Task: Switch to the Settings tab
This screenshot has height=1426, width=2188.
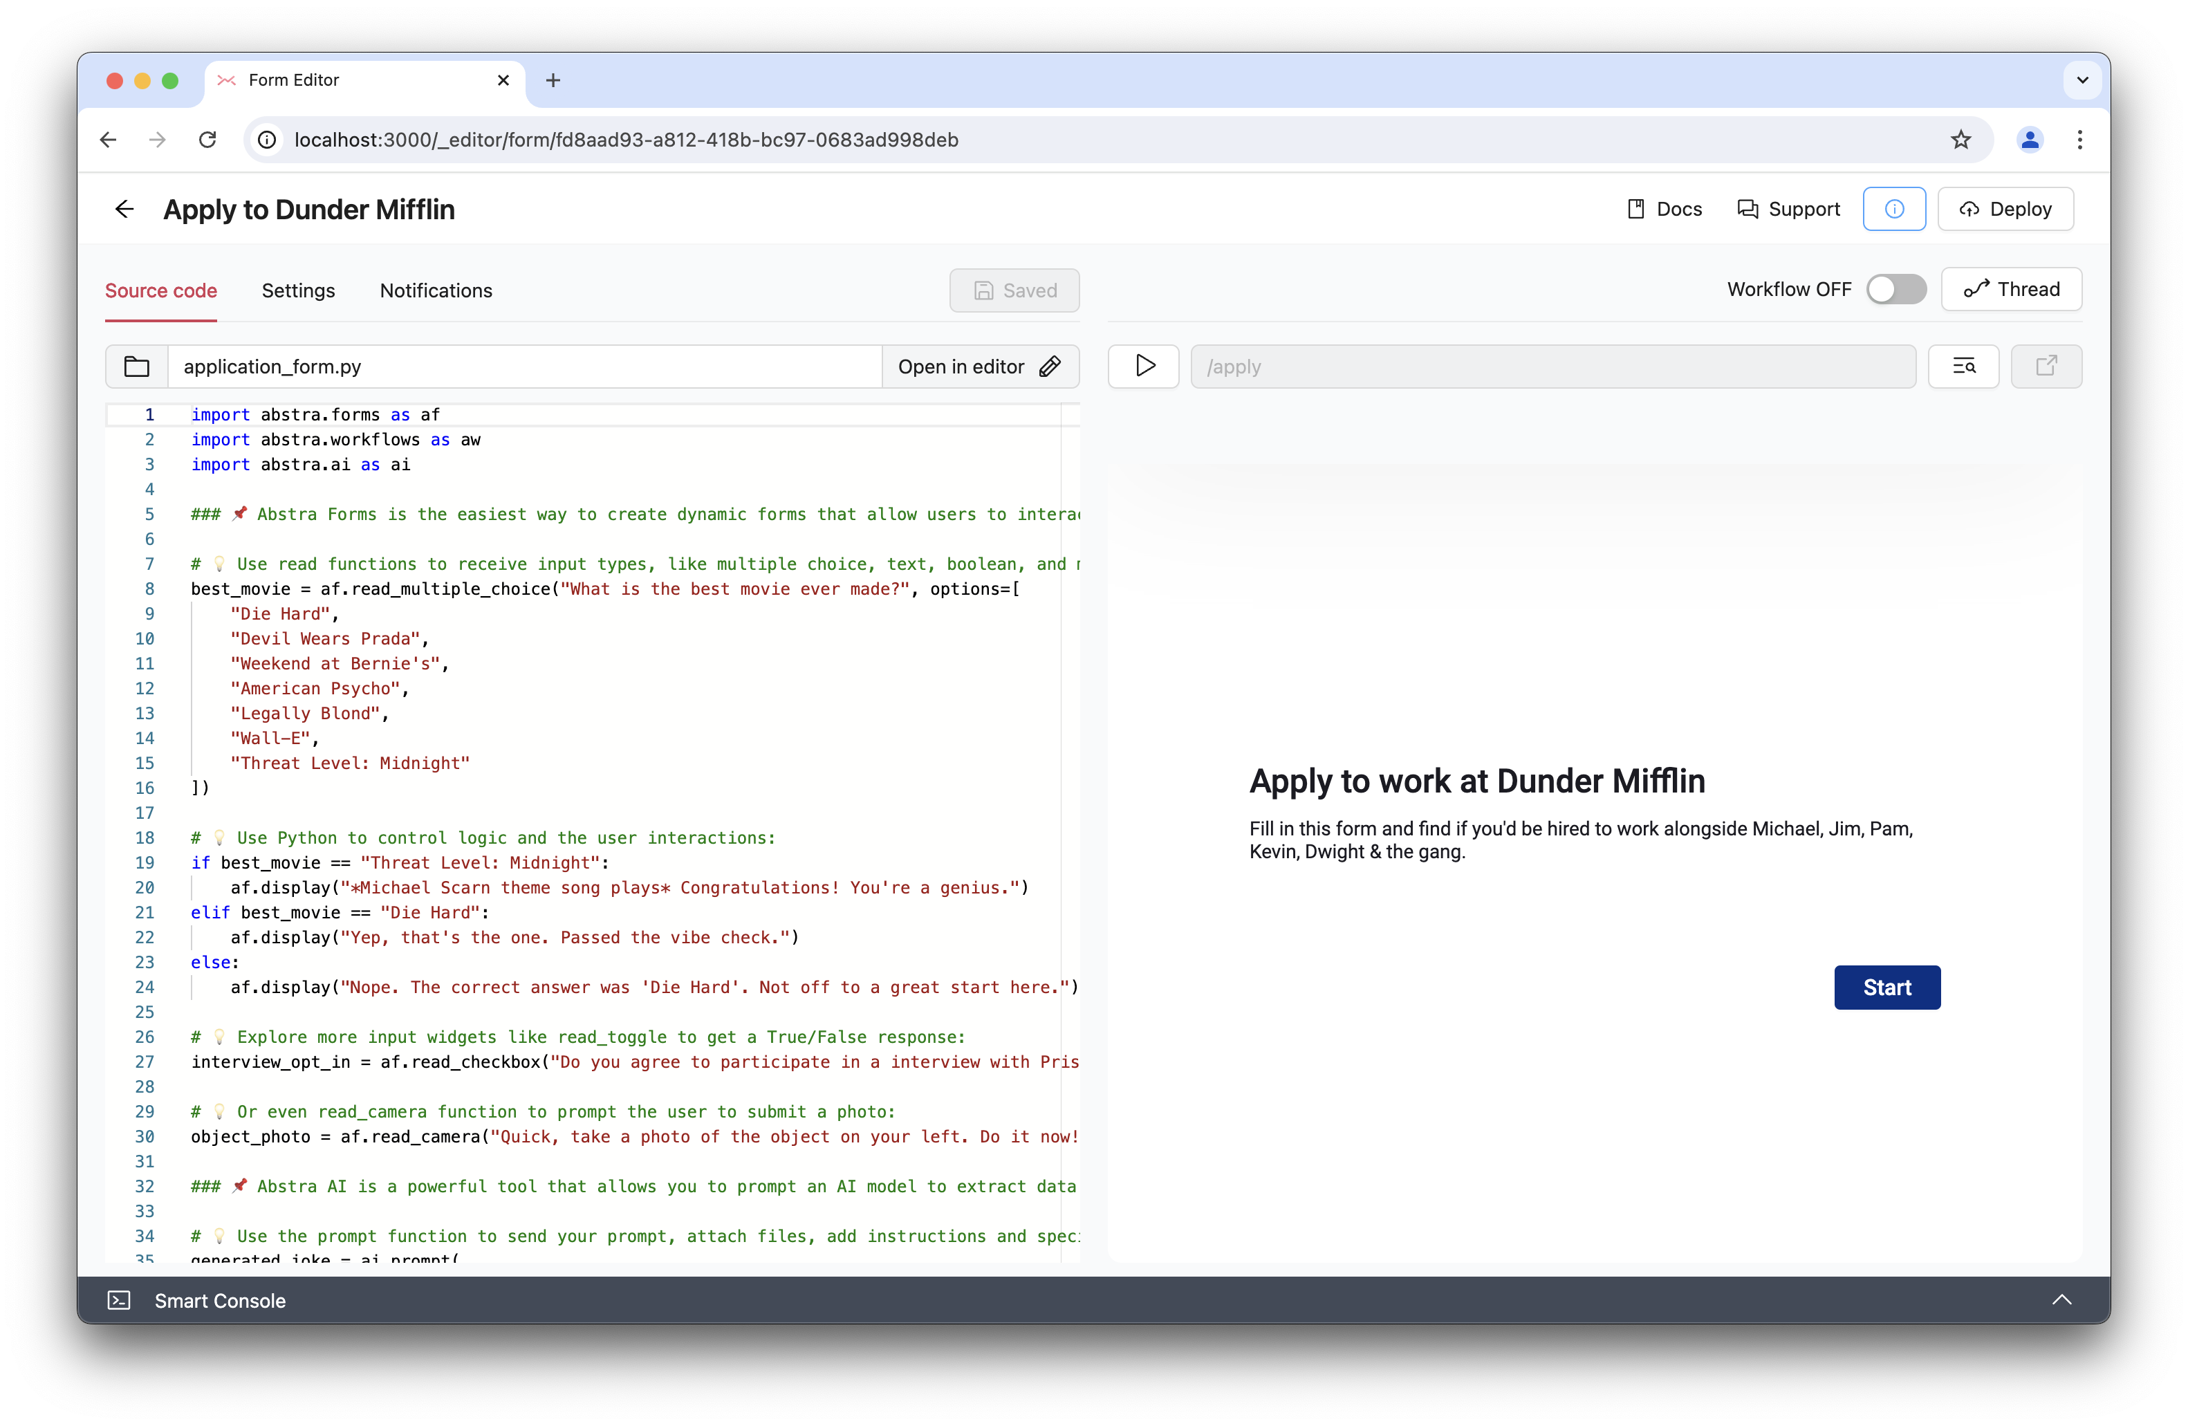Action: 299,290
